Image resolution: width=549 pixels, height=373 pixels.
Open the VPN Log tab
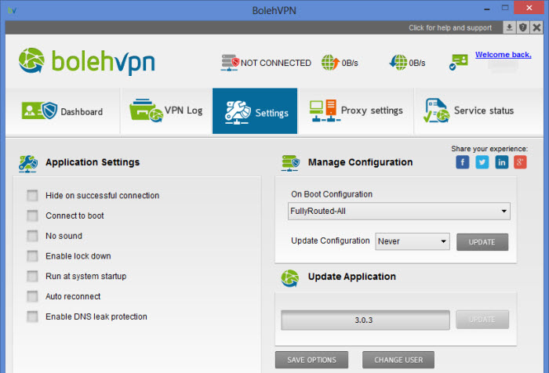click(x=166, y=111)
